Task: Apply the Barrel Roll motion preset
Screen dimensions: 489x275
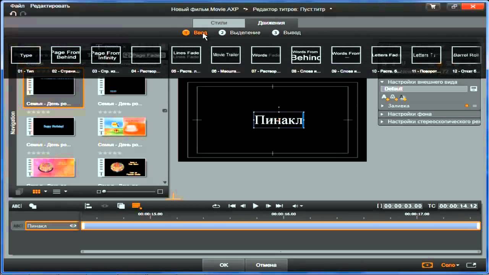Action: pos(466,55)
